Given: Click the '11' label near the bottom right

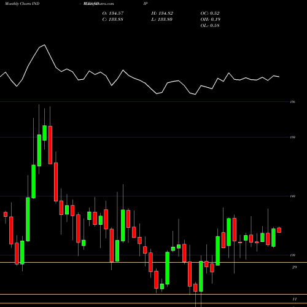Looking at the screenshot, I should coord(294,299).
